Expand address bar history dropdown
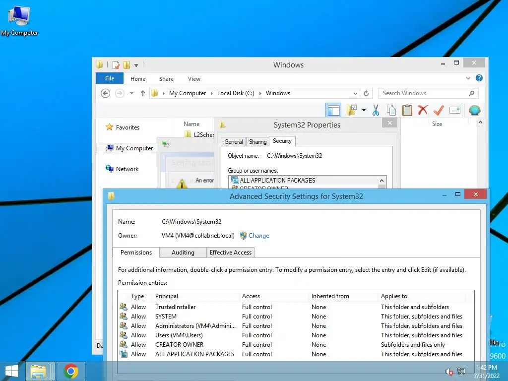The height and width of the screenshot is (381, 508). click(x=355, y=94)
